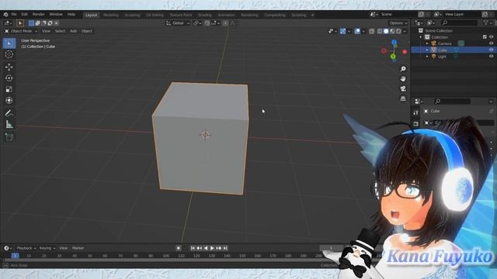Hide the Camera object via eye icon
Screen dimensions: 497x279
pos(491,43)
